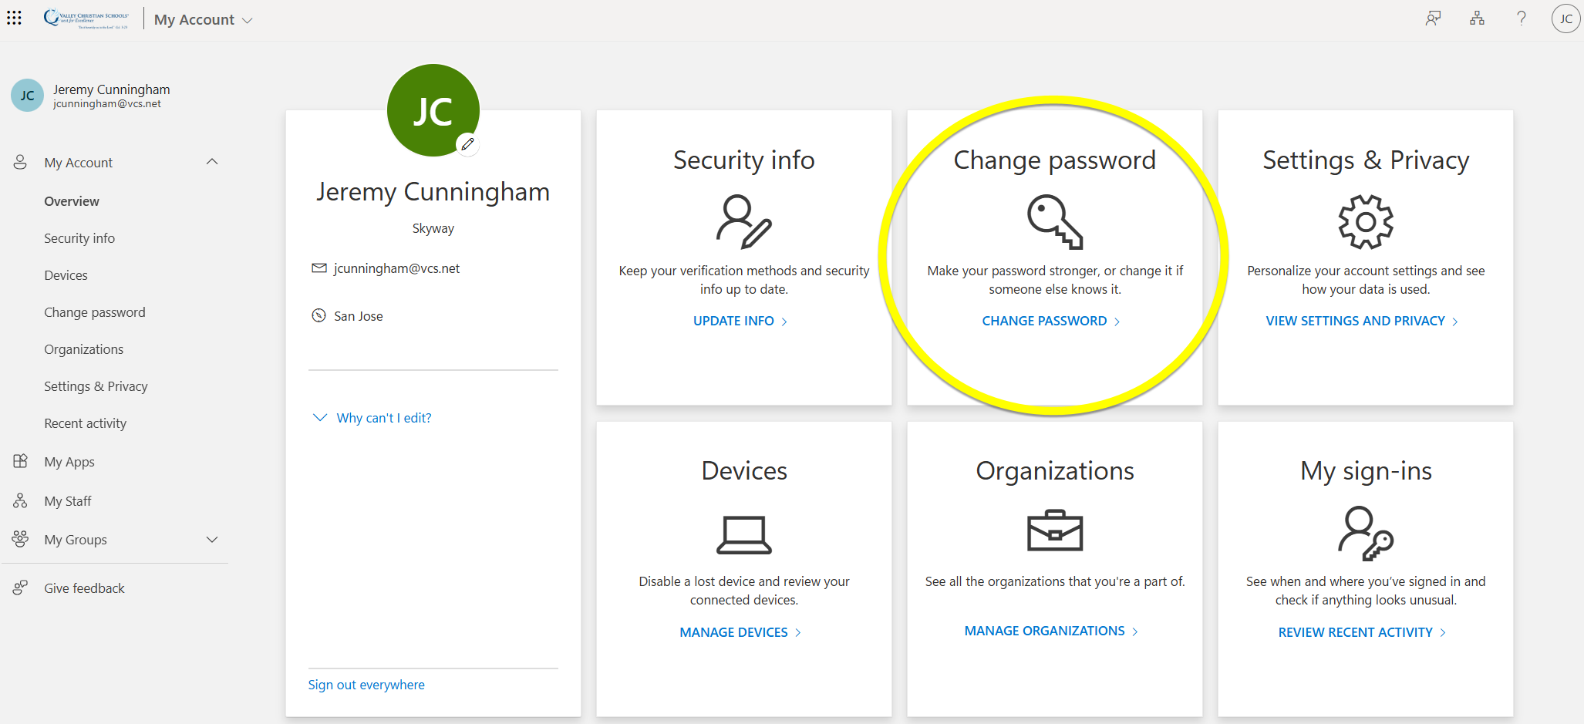
Task: Click Sign out everywhere link
Action: [366, 685]
